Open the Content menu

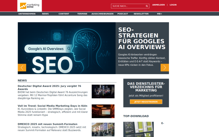[x=64, y=14]
